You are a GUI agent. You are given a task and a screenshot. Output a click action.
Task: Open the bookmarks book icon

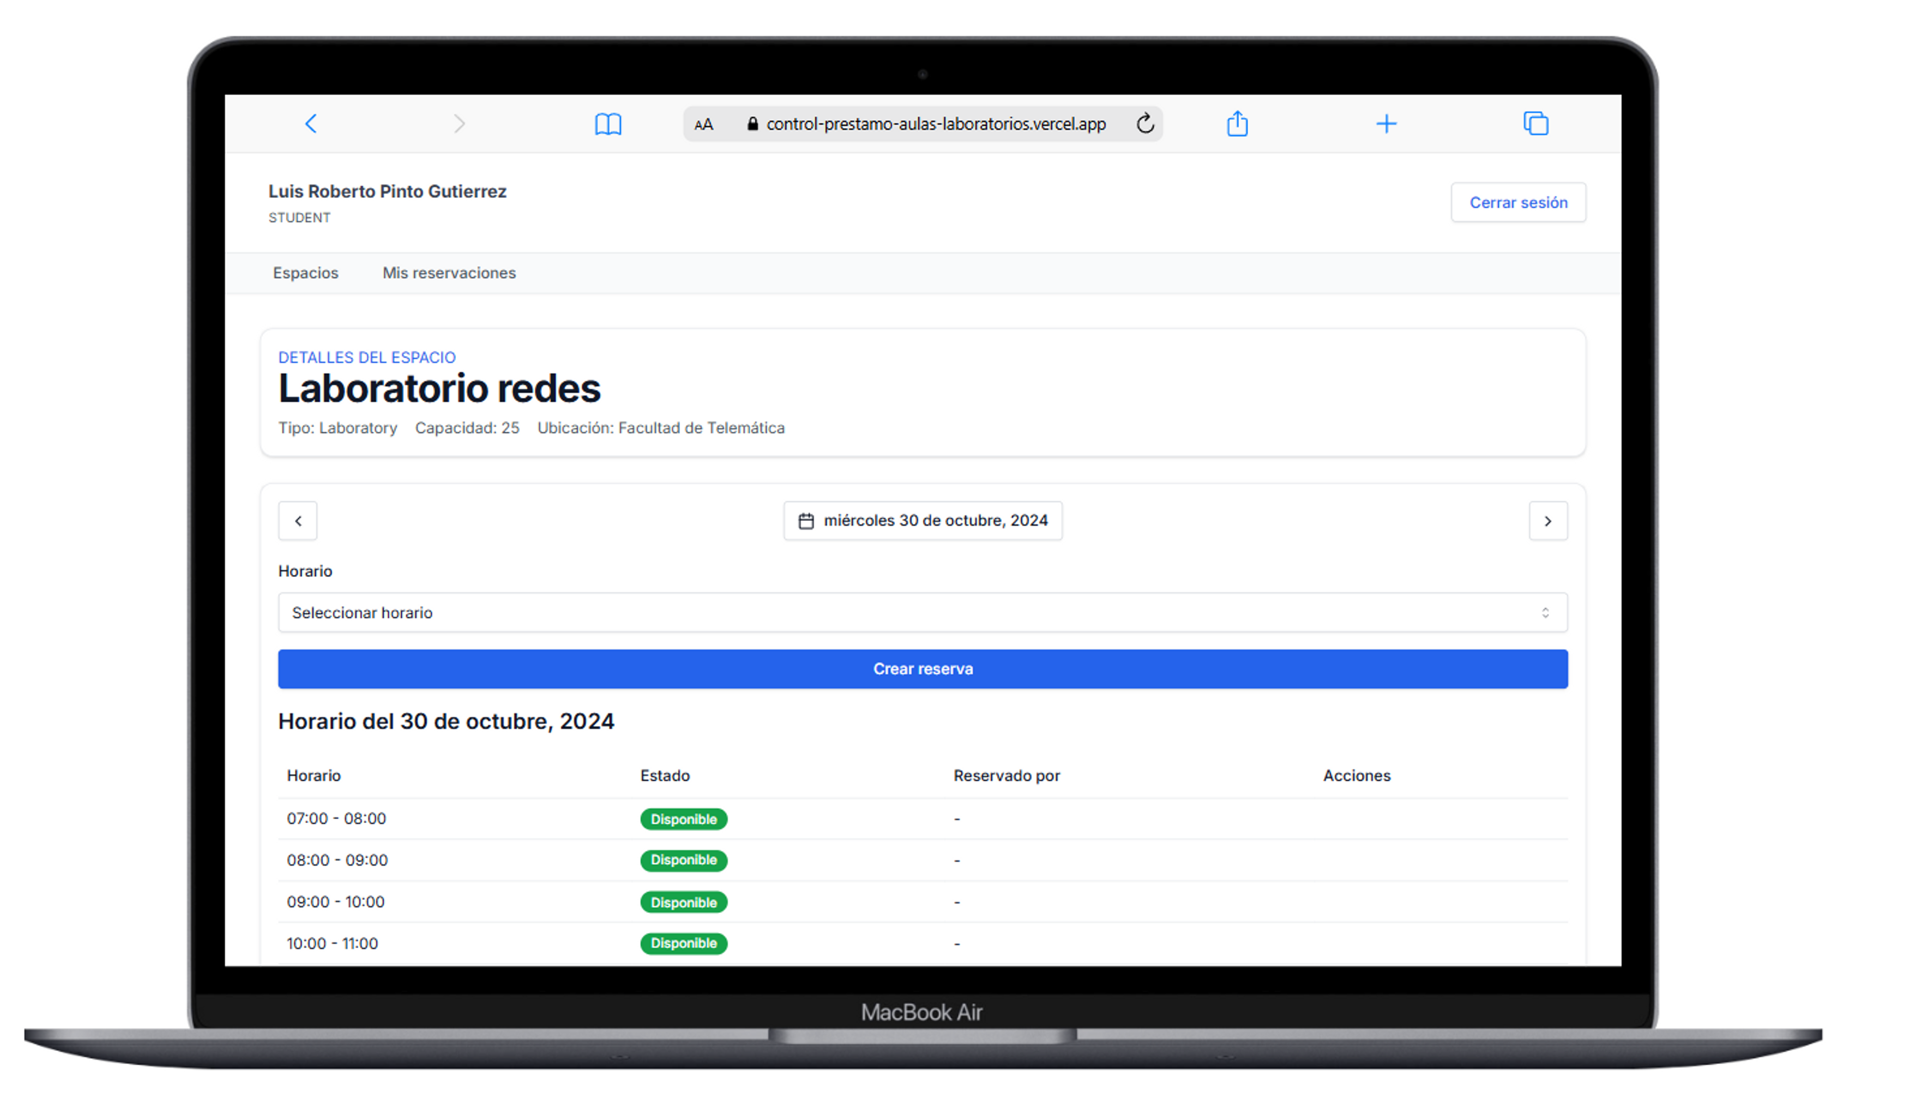coord(608,124)
